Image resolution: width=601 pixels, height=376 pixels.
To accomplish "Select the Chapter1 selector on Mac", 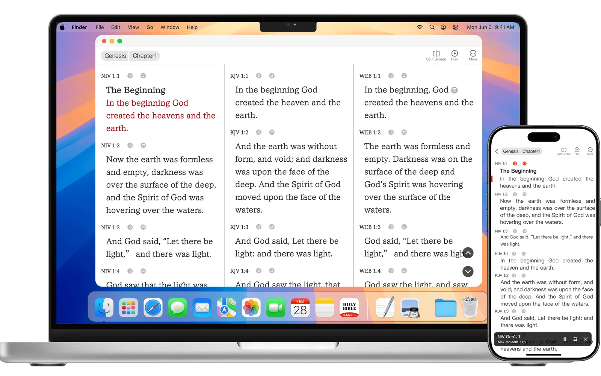I will (x=145, y=56).
